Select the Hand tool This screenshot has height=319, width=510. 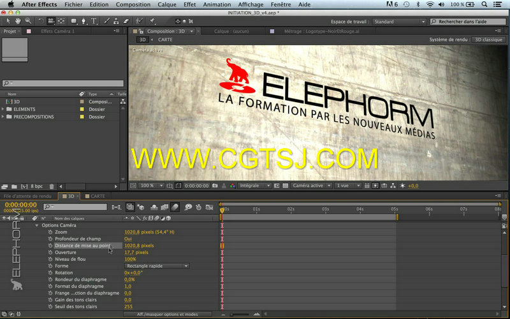[18, 21]
